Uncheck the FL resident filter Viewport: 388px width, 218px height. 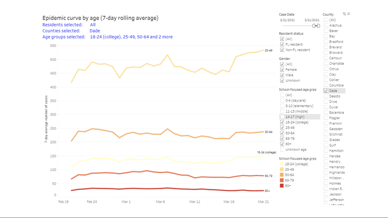click(282, 44)
